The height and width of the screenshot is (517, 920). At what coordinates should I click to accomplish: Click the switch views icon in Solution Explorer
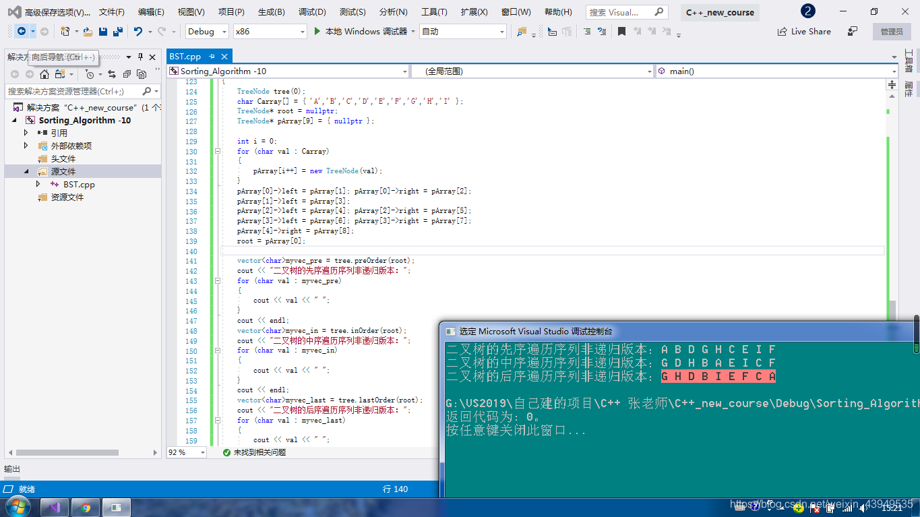[x=60, y=74]
